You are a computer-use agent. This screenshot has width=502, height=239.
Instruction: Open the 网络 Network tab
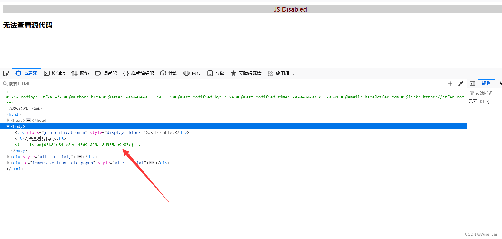(x=80, y=73)
